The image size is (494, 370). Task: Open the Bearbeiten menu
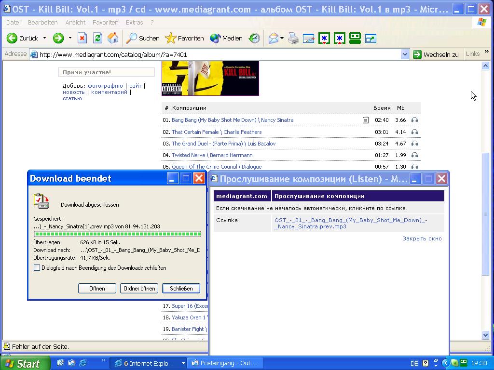pyautogui.click(x=43, y=22)
